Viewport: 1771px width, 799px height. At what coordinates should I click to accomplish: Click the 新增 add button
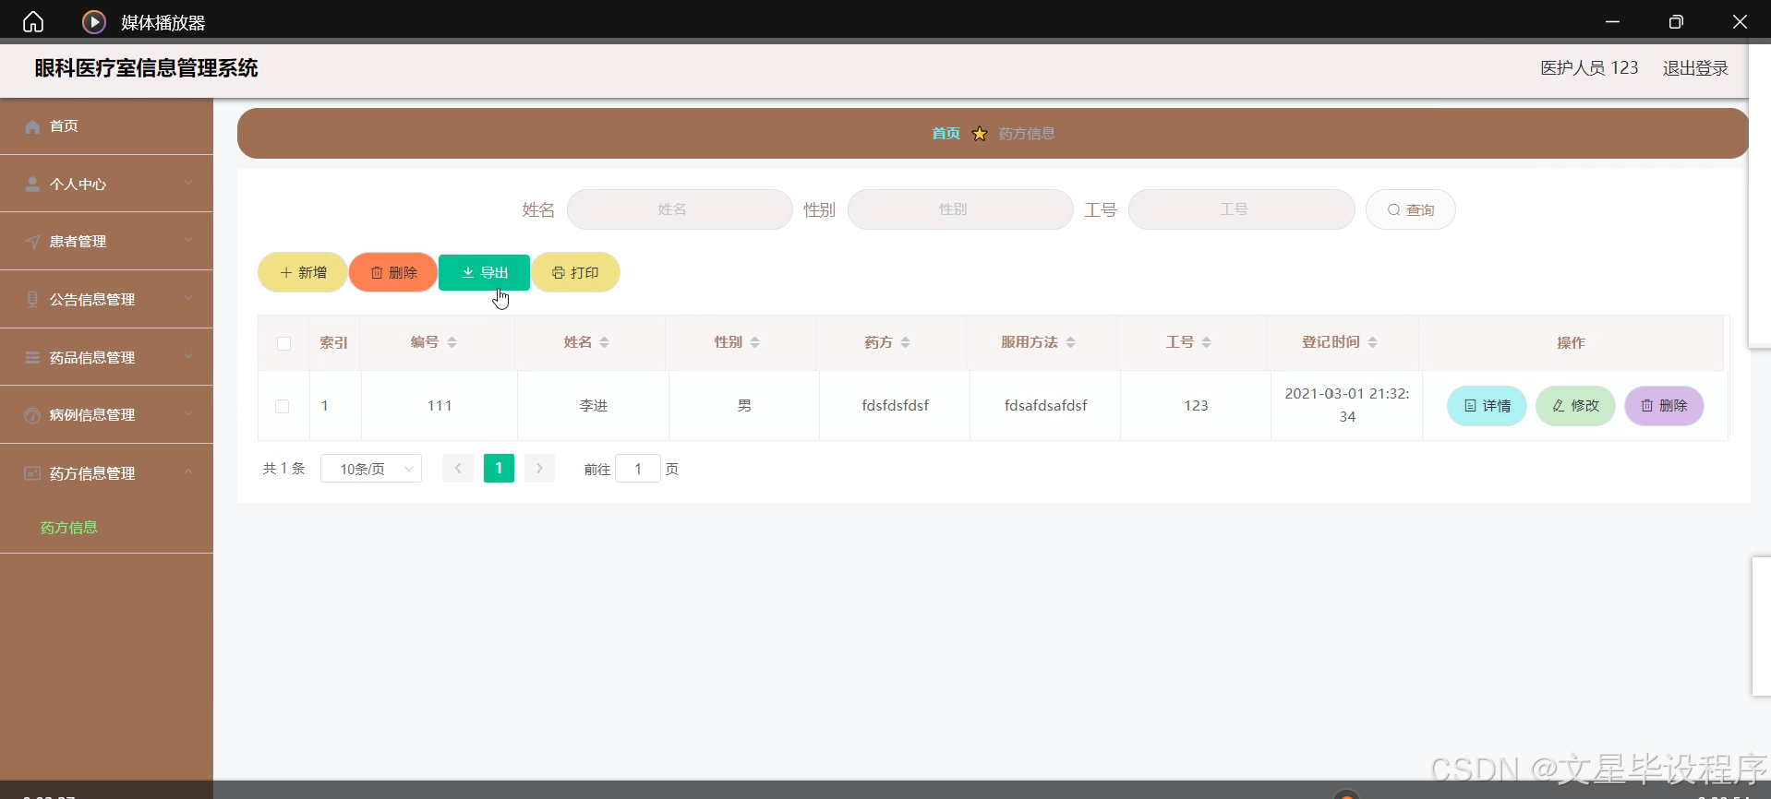click(303, 272)
